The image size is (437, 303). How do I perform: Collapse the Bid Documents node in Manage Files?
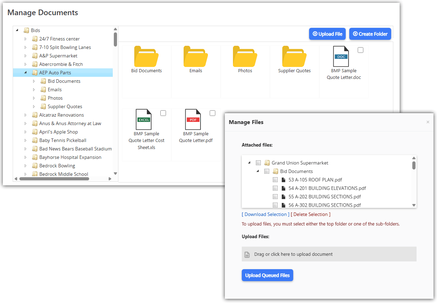258,171
